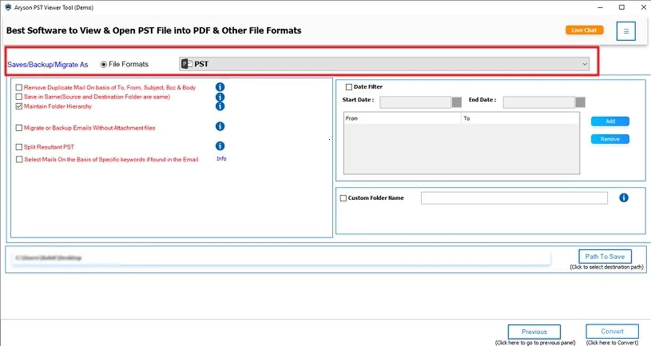Screen dimensions: 651x346
Task: Click the Aryson app icon in title bar
Action: pyautogui.click(x=7, y=7)
